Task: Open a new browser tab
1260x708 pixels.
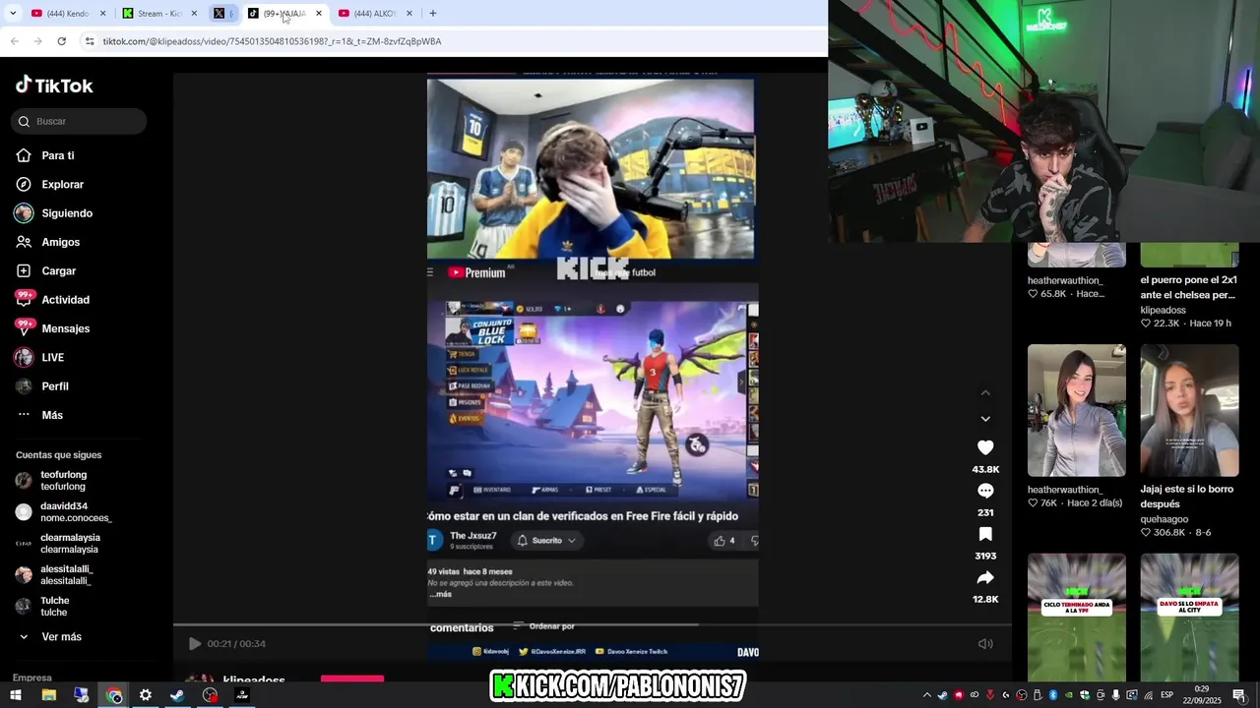Action: pos(433,14)
